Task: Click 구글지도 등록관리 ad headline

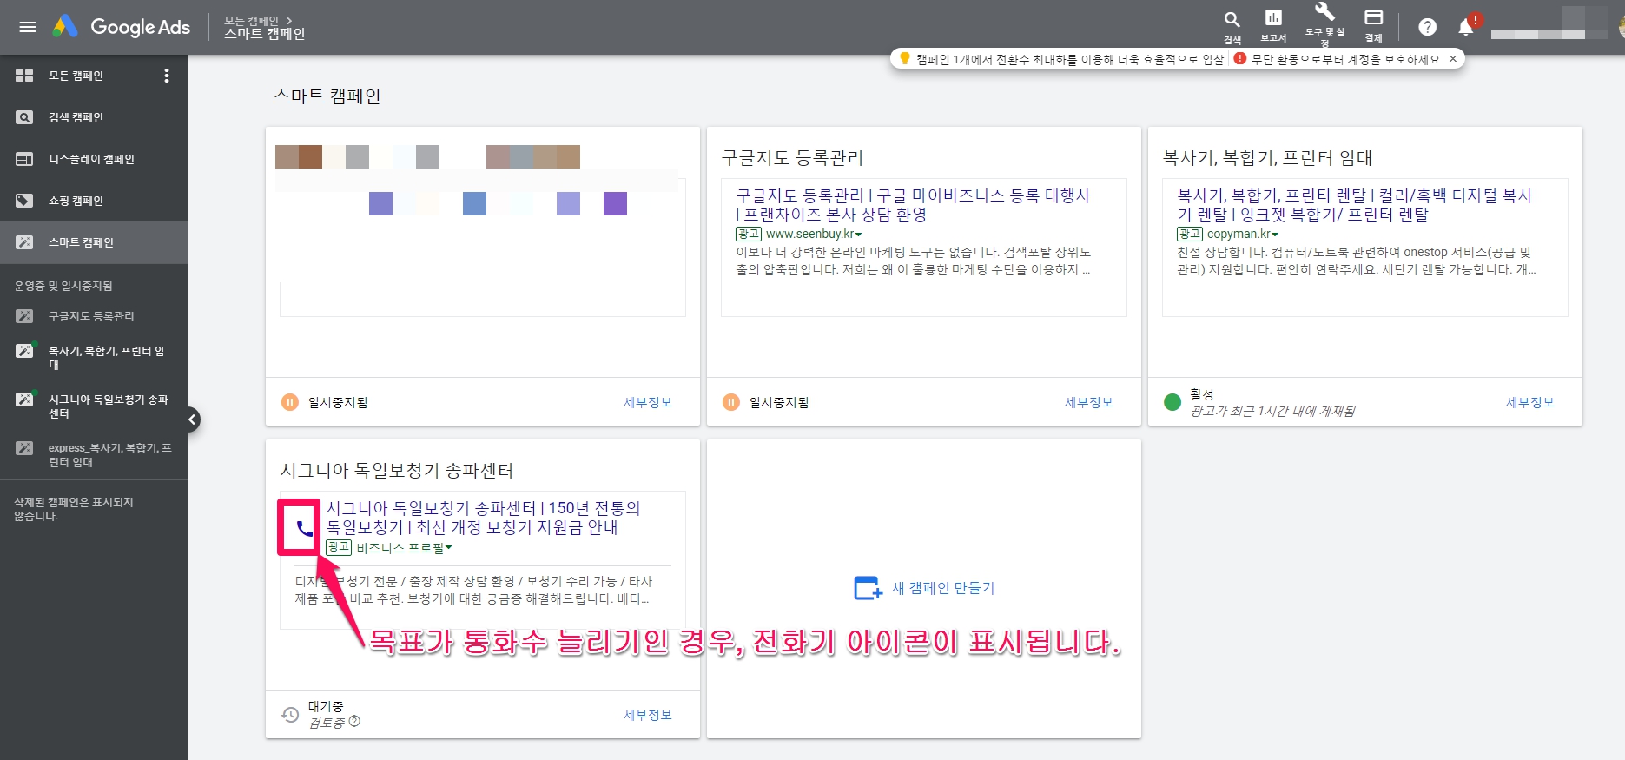Action: point(913,205)
